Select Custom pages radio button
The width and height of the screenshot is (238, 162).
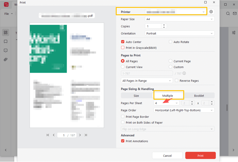click(x=170, y=67)
